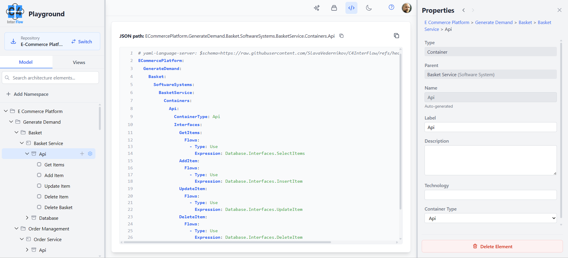The image size is (568, 258).
Task: Click the E Commerce Platform folder icon
Action: [12, 111]
